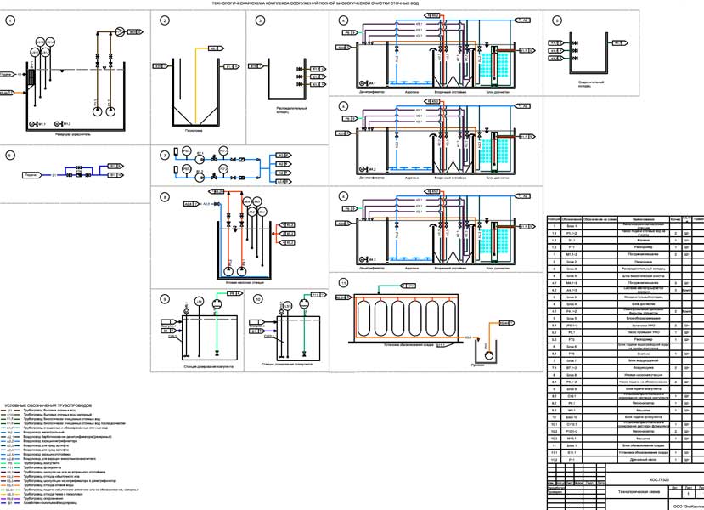Screen dimensions: 704x510
Task: Click the circled number 1 block marker
Action: 10,20
